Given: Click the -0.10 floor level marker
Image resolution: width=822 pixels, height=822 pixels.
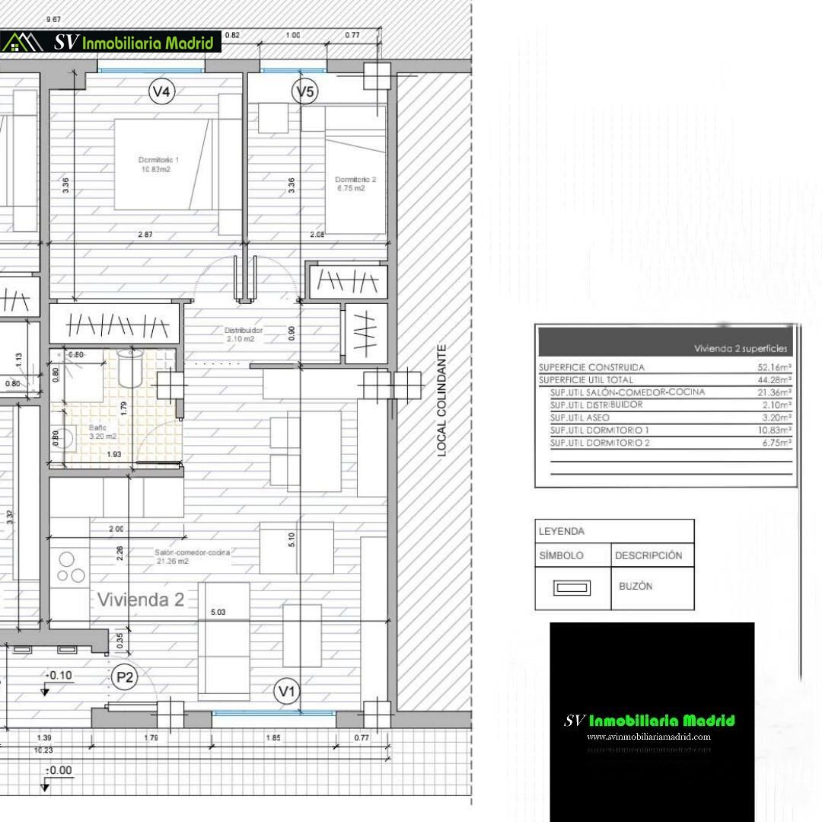Looking at the screenshot, I should tap(59, 676).
